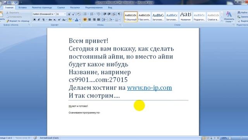Viewport: 248px width, 140px height.
Task: Apply font color A button
Action: pos(77,20)
